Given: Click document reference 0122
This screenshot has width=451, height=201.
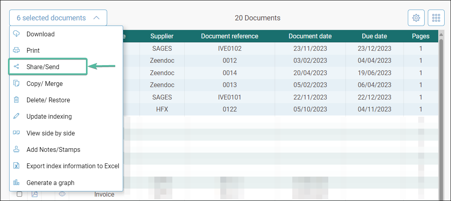Looking at the screenshot, I should click(x=229, y=109).
